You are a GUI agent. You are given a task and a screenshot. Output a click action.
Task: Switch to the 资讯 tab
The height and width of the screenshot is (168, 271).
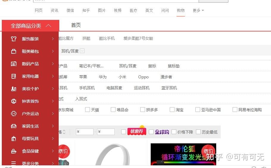[54, 10]
